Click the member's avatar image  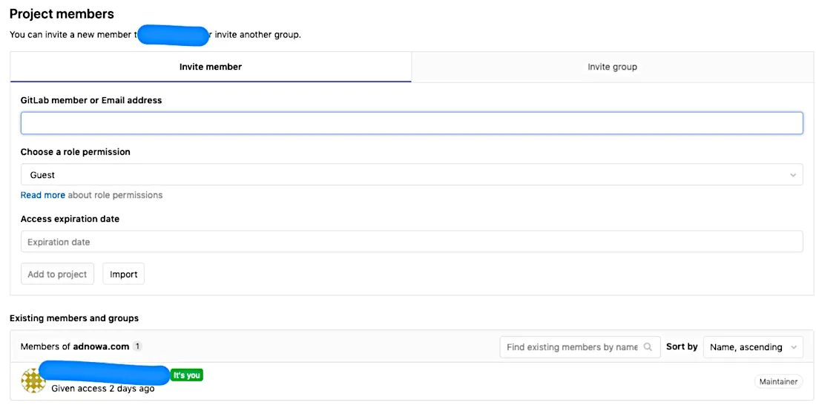(33, 381)
